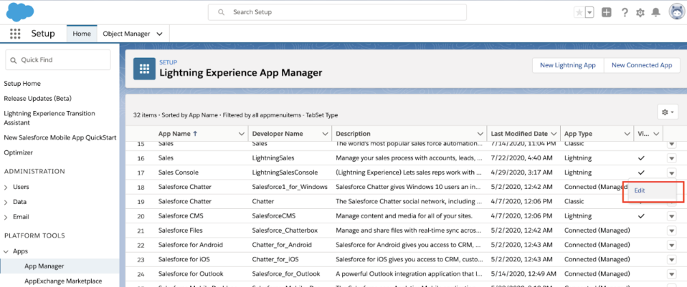This screenshot has height=287, width=687.
Task: Expand the Users tree node
Action: (6, 188)
